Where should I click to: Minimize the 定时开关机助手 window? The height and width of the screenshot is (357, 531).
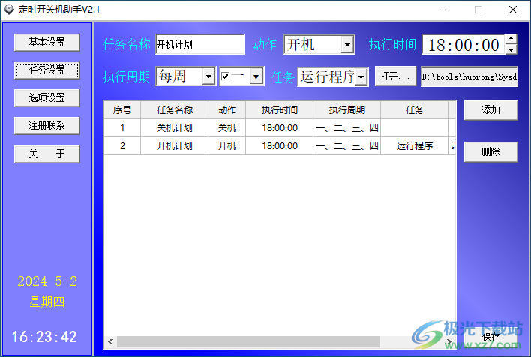445,10
